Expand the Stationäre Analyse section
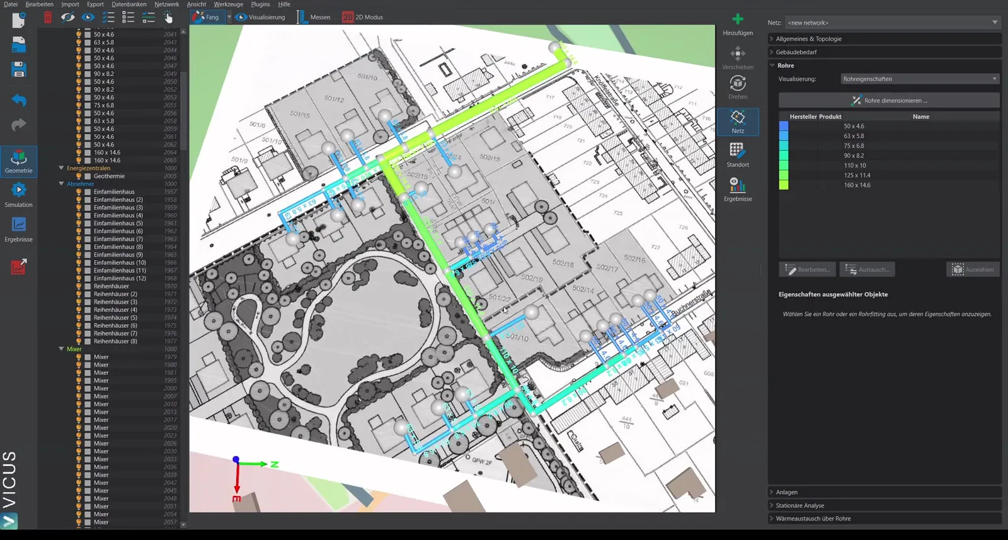Image resolution: width=1008 pixels, height=540 pixels. tap(885, 505)
